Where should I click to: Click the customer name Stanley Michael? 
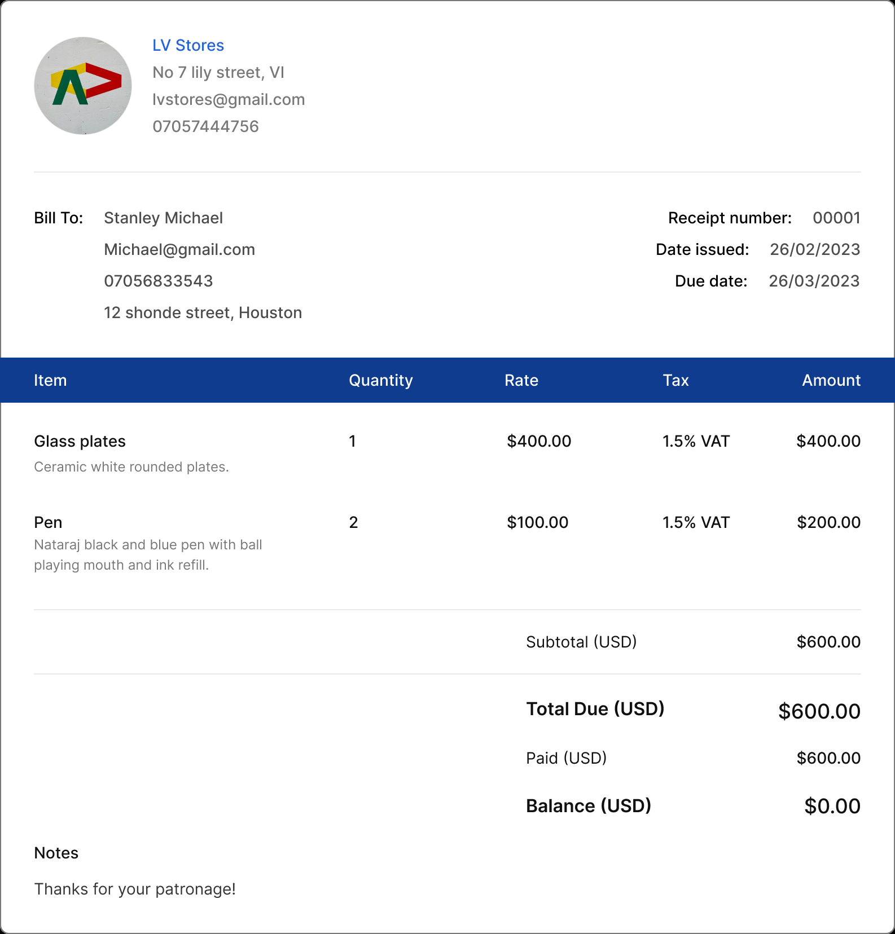point(163,218)
